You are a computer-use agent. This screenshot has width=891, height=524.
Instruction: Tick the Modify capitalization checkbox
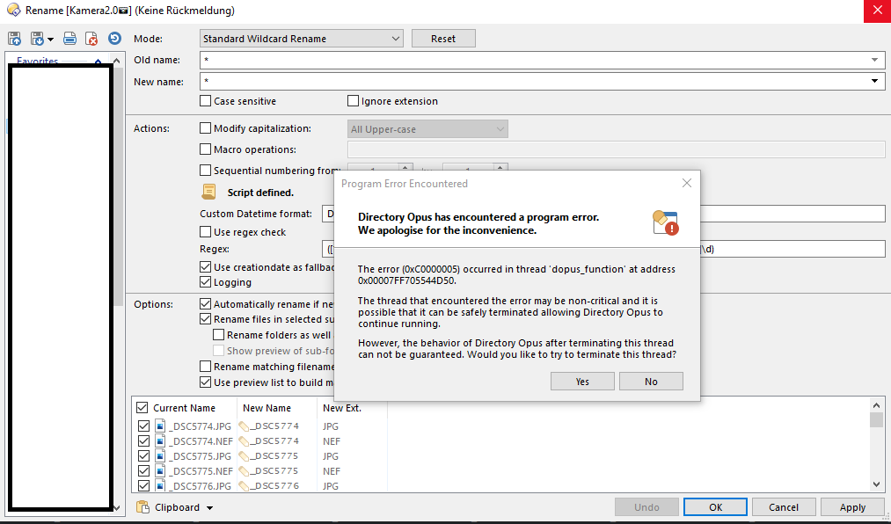tap(205, 128)
